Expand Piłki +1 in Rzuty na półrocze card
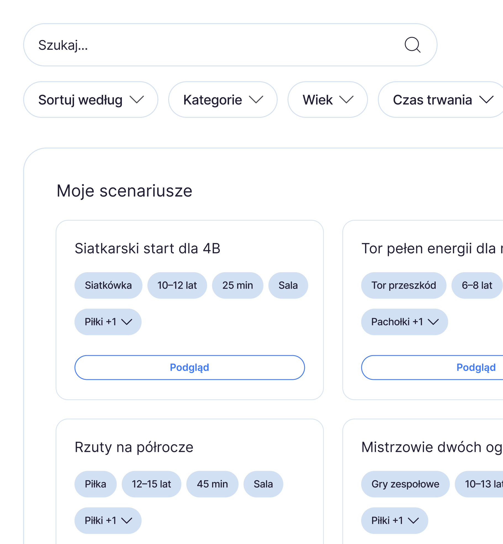 coord(108,521)
